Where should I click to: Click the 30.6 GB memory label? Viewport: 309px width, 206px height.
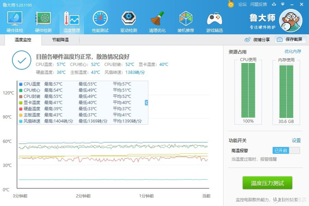(x=286, y=121)
